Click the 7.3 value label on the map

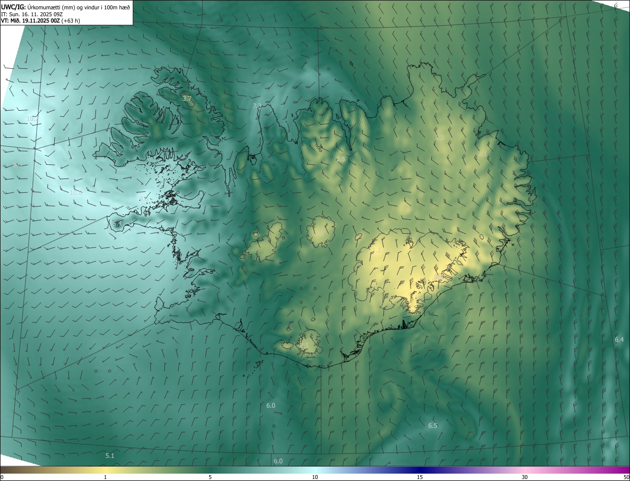[x=257, y=106]
